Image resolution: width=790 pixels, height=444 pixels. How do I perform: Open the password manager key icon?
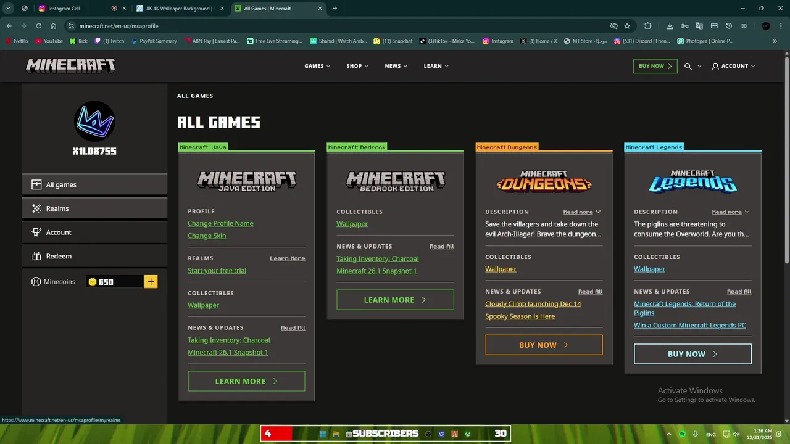[x=684, y=26]
